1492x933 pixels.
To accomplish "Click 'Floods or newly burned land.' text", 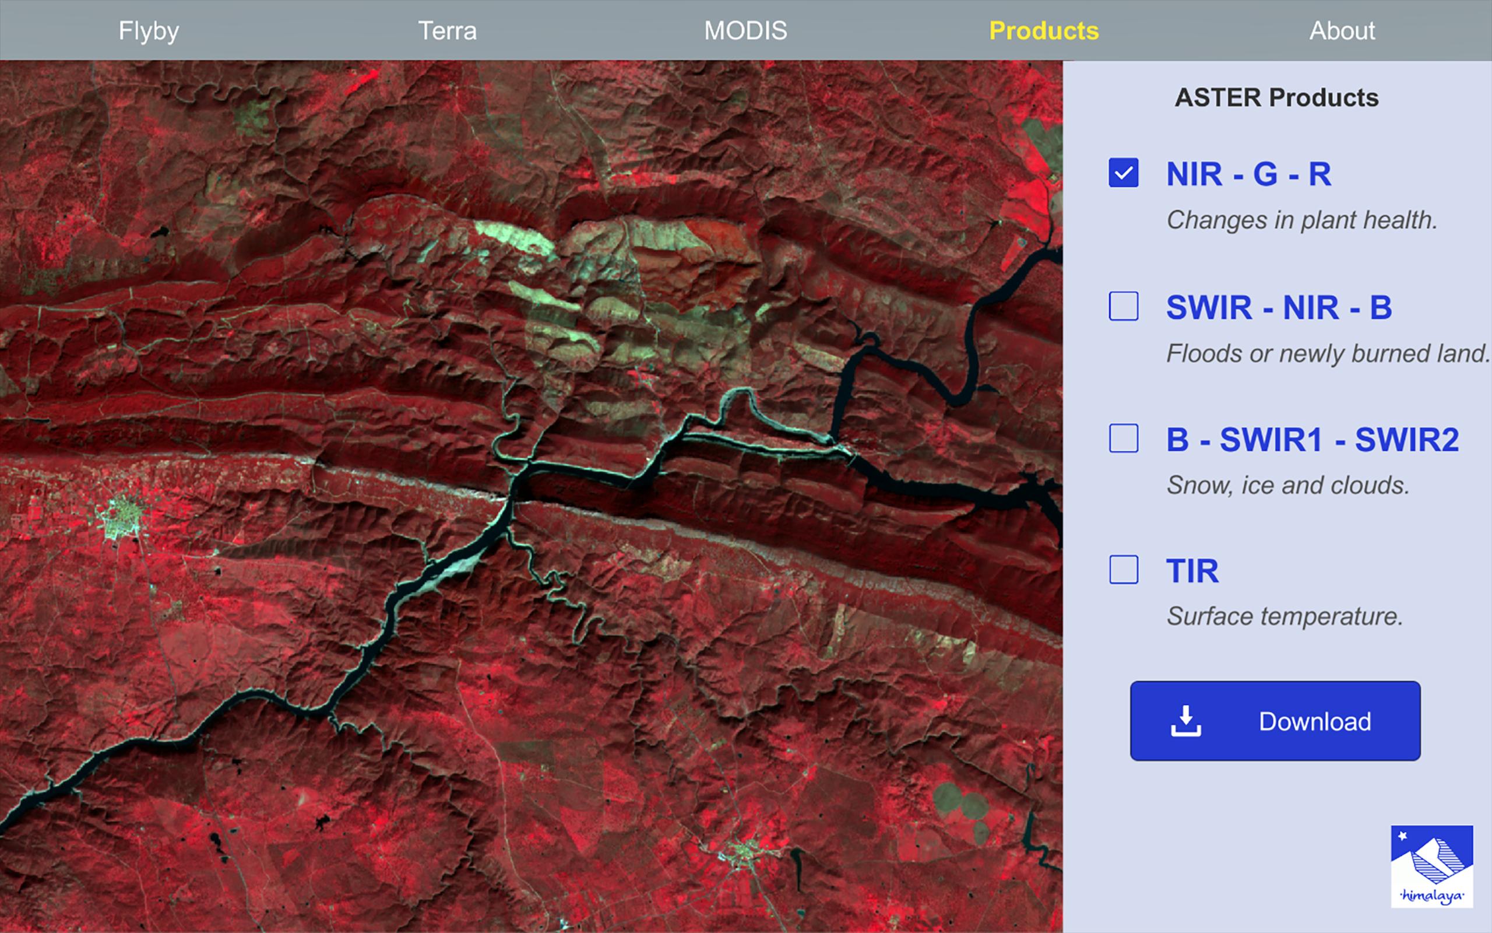I will pos(1328,353).
